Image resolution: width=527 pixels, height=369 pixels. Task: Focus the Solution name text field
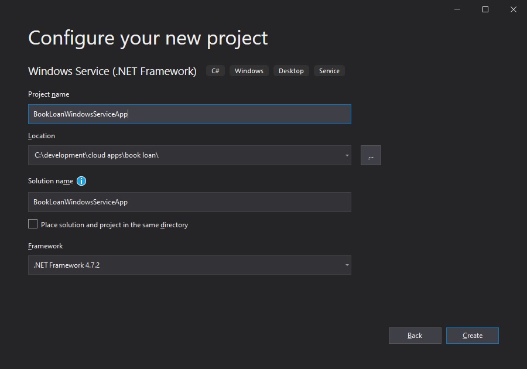(x=190, y=202)
